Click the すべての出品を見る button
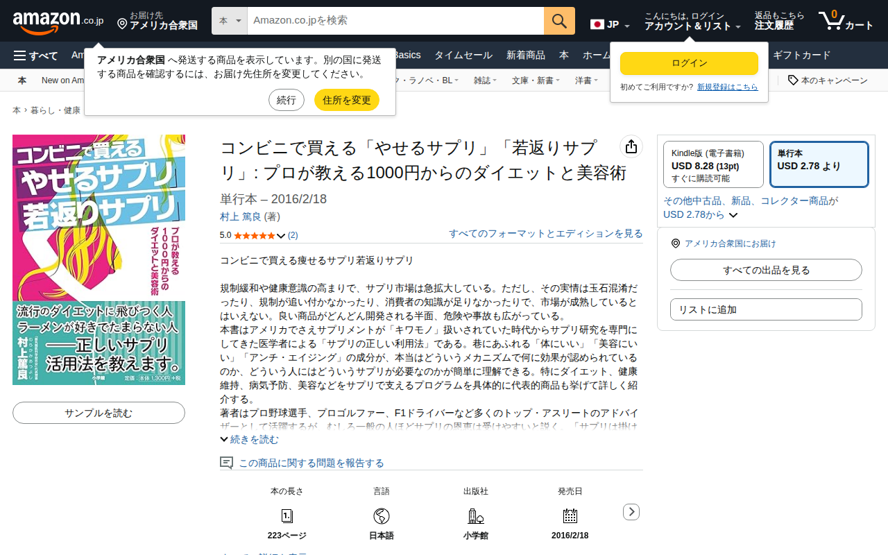The width and height of the screenshot is (888, 555). 766,270
